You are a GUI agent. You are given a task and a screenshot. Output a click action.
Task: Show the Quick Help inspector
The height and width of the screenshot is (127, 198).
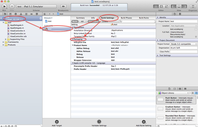180,14
